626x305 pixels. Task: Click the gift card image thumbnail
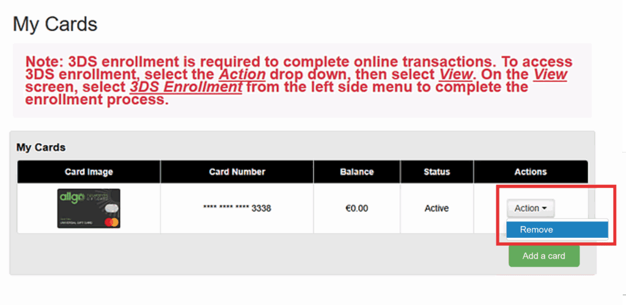[89, 208]
